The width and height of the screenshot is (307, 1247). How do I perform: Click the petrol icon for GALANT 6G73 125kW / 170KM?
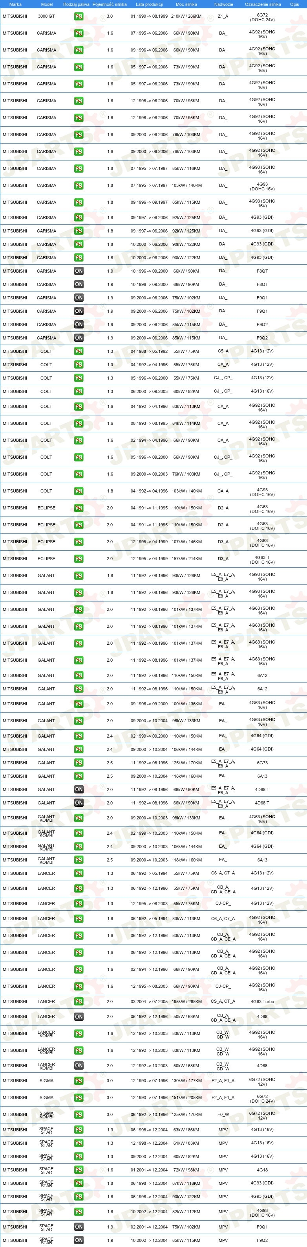pos(79,762)
